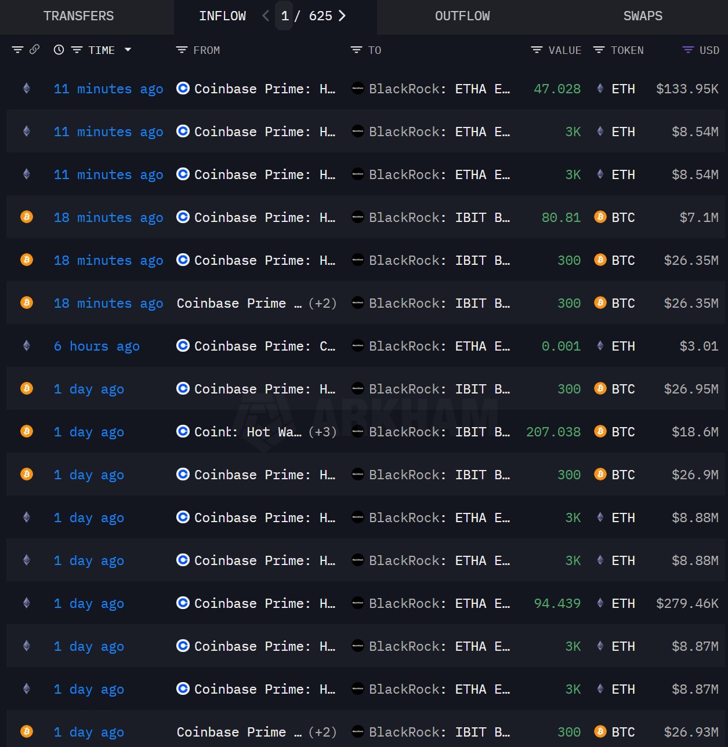Click the purple USD filter icon
Image resolution: width=728 pixels, height=747 pixels.
coord(688,50)
